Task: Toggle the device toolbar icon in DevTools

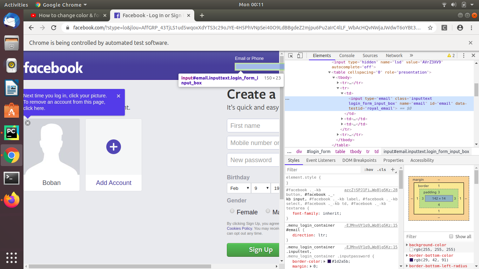Action: (x=300, y=56)
